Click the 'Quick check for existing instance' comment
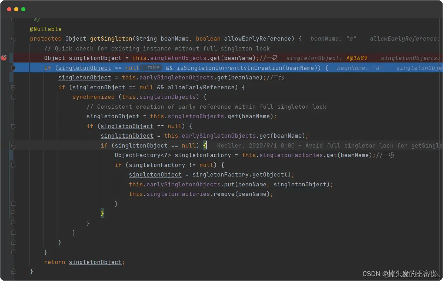443x281 pixels. tap(157, 48)
